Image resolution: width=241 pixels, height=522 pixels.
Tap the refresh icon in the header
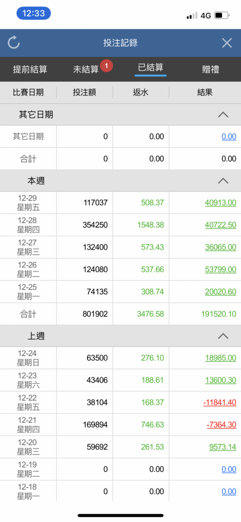tap(14, 43)
